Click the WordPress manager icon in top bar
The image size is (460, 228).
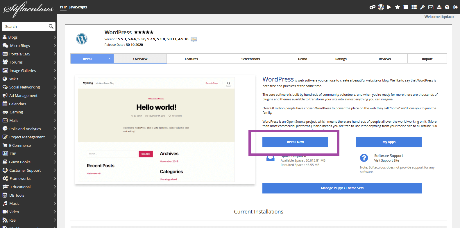click(x=381, y=7)
